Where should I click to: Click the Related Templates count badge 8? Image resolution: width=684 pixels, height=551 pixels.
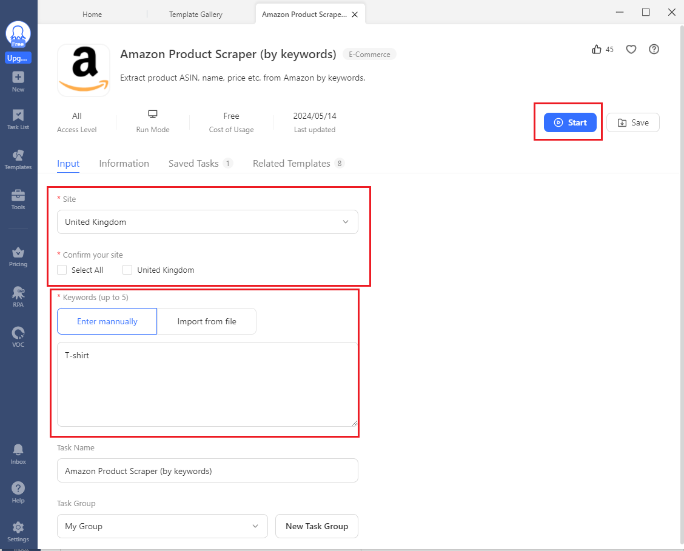[340, 164]
